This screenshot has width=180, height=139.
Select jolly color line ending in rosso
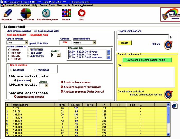tap(83, 54)
